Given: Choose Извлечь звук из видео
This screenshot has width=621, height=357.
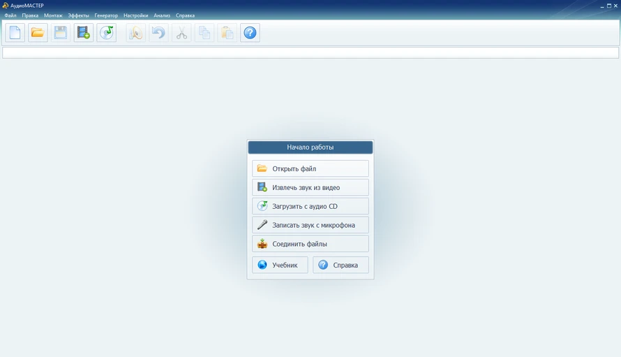Looking at the screenshot, I should pos(310,187).
